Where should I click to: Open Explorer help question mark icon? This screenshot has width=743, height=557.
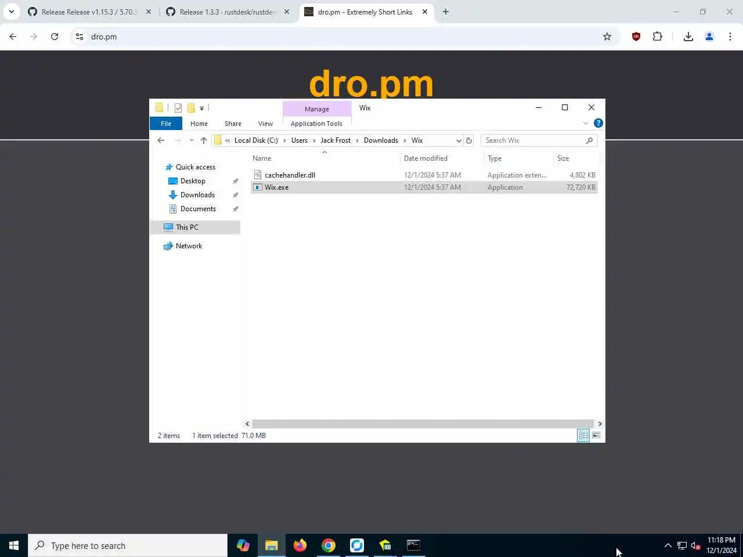pos(598,123)
